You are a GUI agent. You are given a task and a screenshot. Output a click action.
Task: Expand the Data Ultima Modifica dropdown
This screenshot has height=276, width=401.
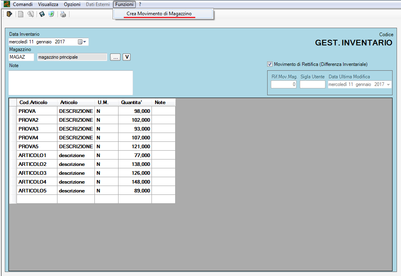388,84
